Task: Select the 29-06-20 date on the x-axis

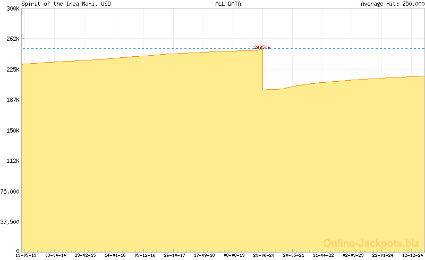Action: [x=264, y=255]
